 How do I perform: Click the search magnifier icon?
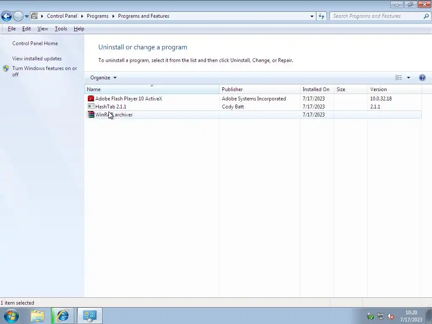point(426,16)
